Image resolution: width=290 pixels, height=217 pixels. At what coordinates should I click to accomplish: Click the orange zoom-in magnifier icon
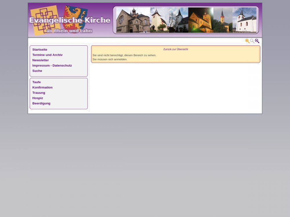tap(247, 41)
